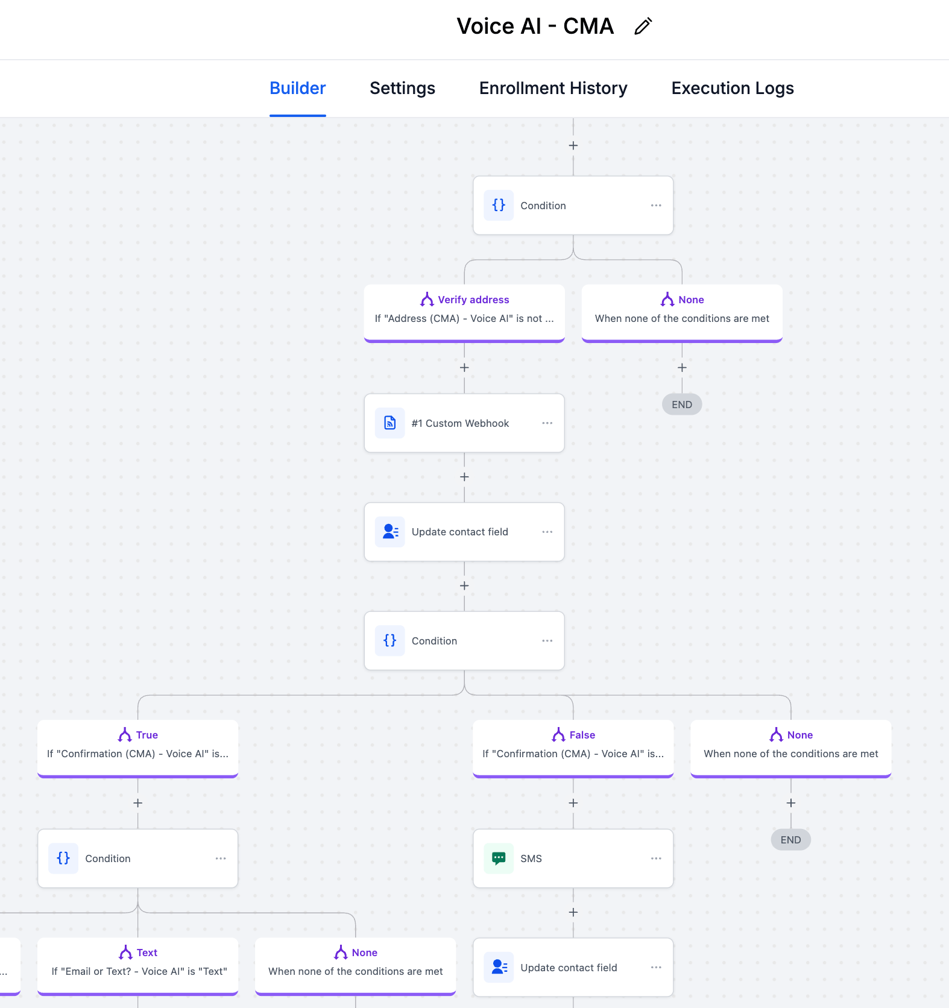Click the topmost Condition curly-braces icon
Screen dimensions: 949x1008
click(x=499, y=206)
